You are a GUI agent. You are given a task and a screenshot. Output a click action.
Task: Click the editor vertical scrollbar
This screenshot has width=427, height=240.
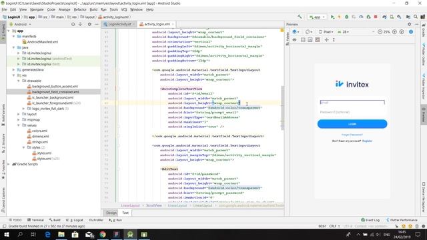(282, 108)
